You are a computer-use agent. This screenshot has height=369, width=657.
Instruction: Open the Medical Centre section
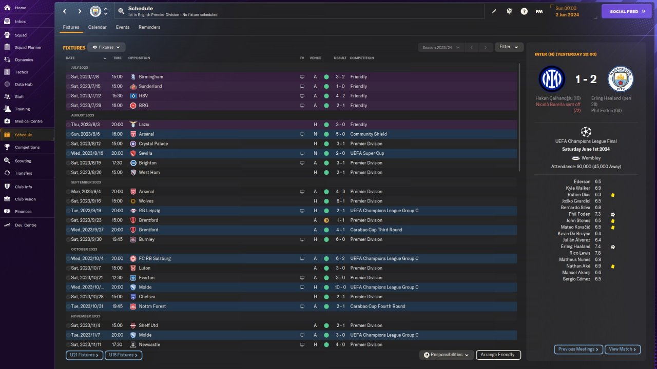28,121
